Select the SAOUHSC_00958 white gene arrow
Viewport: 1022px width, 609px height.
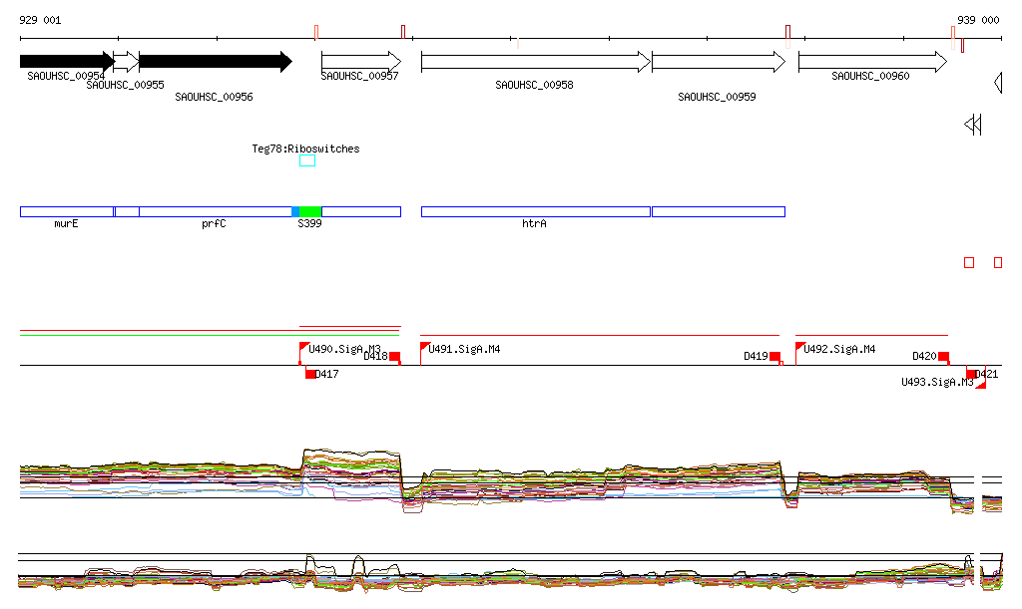(535, 62)
